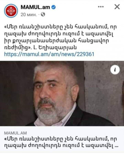The height and width of the screenshot is (155, 124).
Task: Click the info "i" button on the photo
Action: tap(115, 70)
